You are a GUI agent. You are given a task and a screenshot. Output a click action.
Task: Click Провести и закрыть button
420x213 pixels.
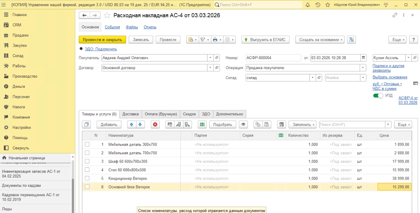point(102,40)
